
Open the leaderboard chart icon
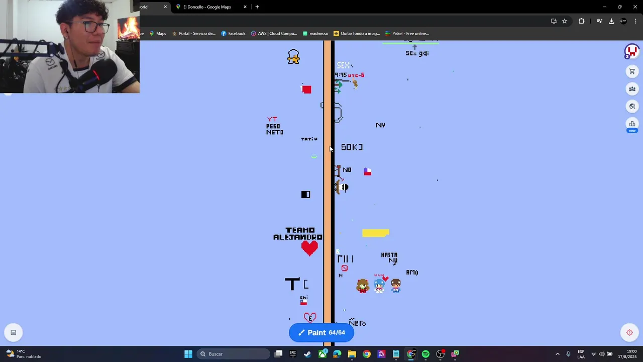coord(632,124)
